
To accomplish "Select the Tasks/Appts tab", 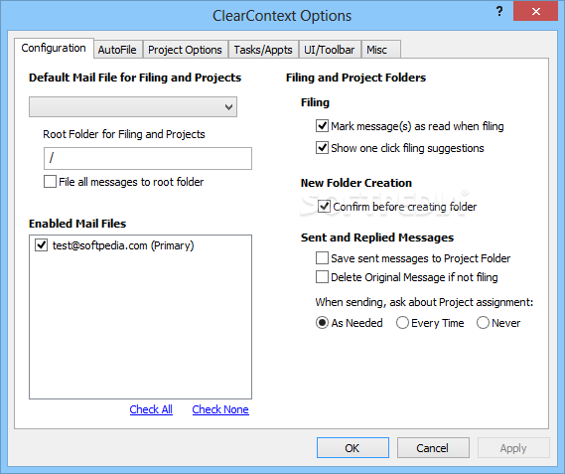I will click(263, 50).
